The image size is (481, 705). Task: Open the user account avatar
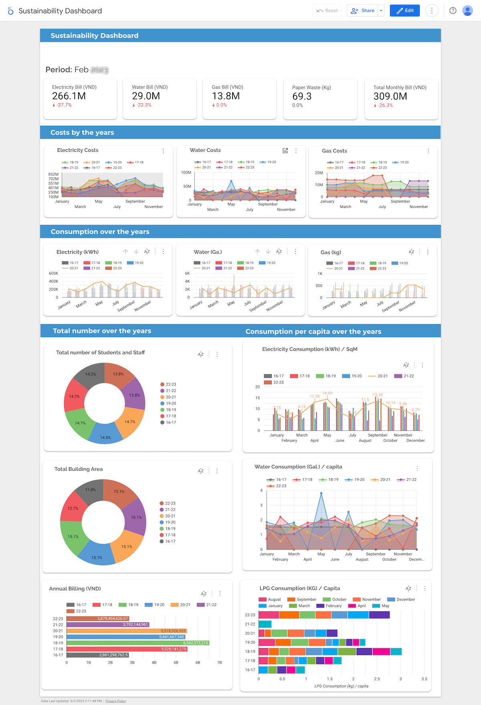[467, 11]
